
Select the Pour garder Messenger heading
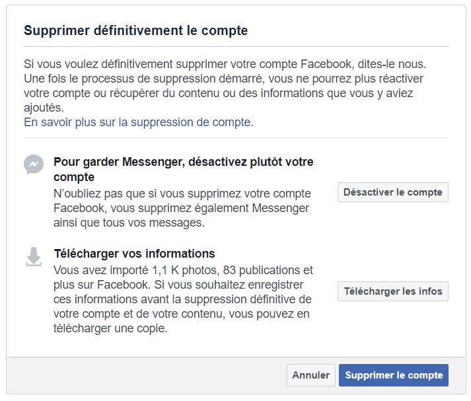click(x=184, y=169)
